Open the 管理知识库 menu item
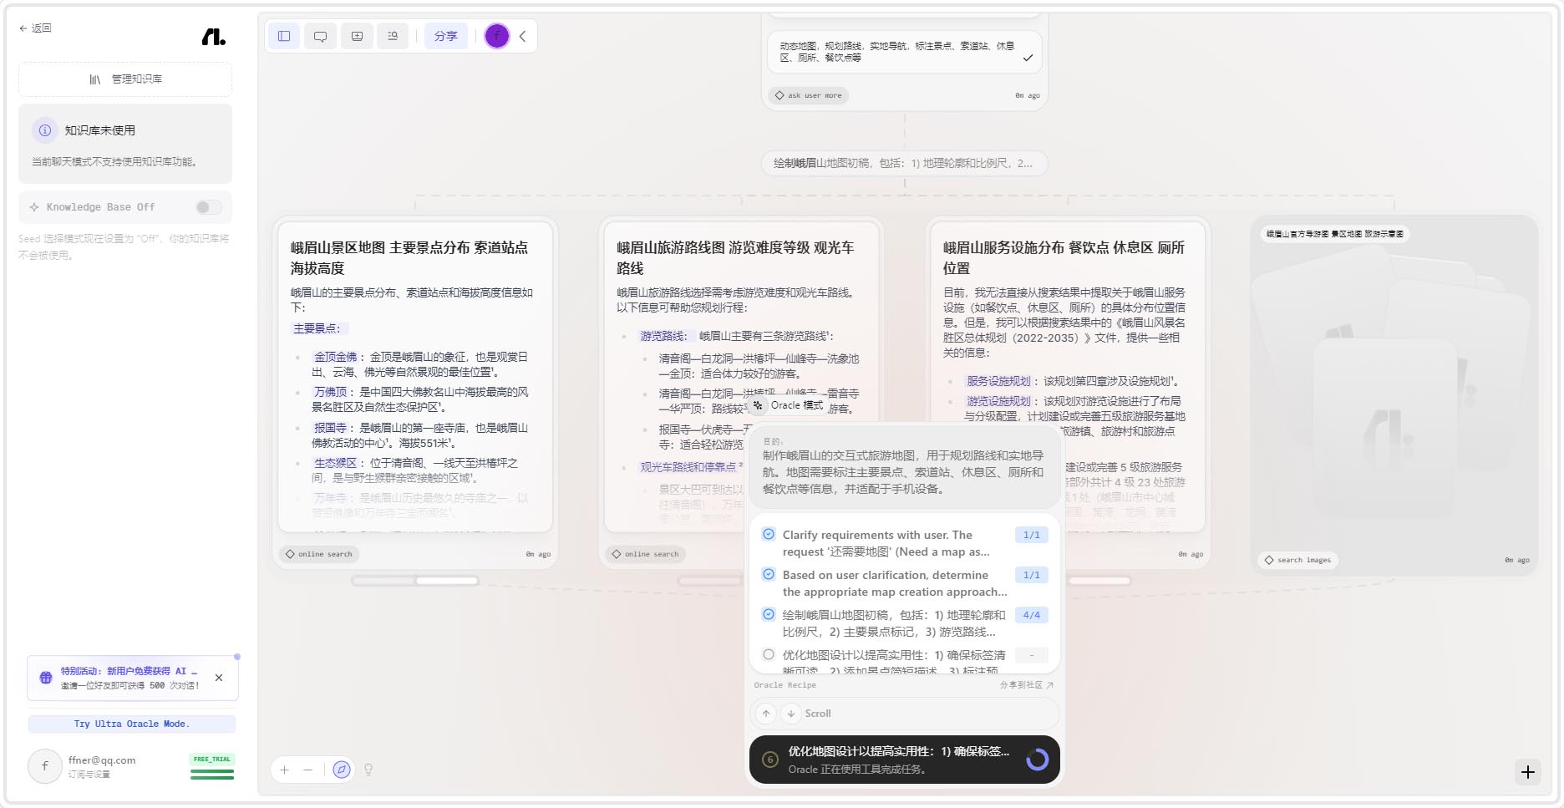The image size is (1564, 808). (125, 79)
